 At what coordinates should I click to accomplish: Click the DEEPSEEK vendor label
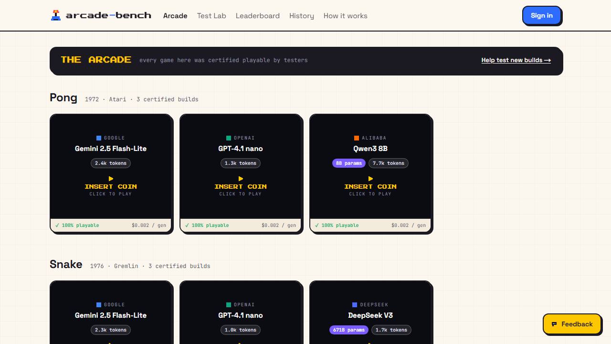[374, 305]
